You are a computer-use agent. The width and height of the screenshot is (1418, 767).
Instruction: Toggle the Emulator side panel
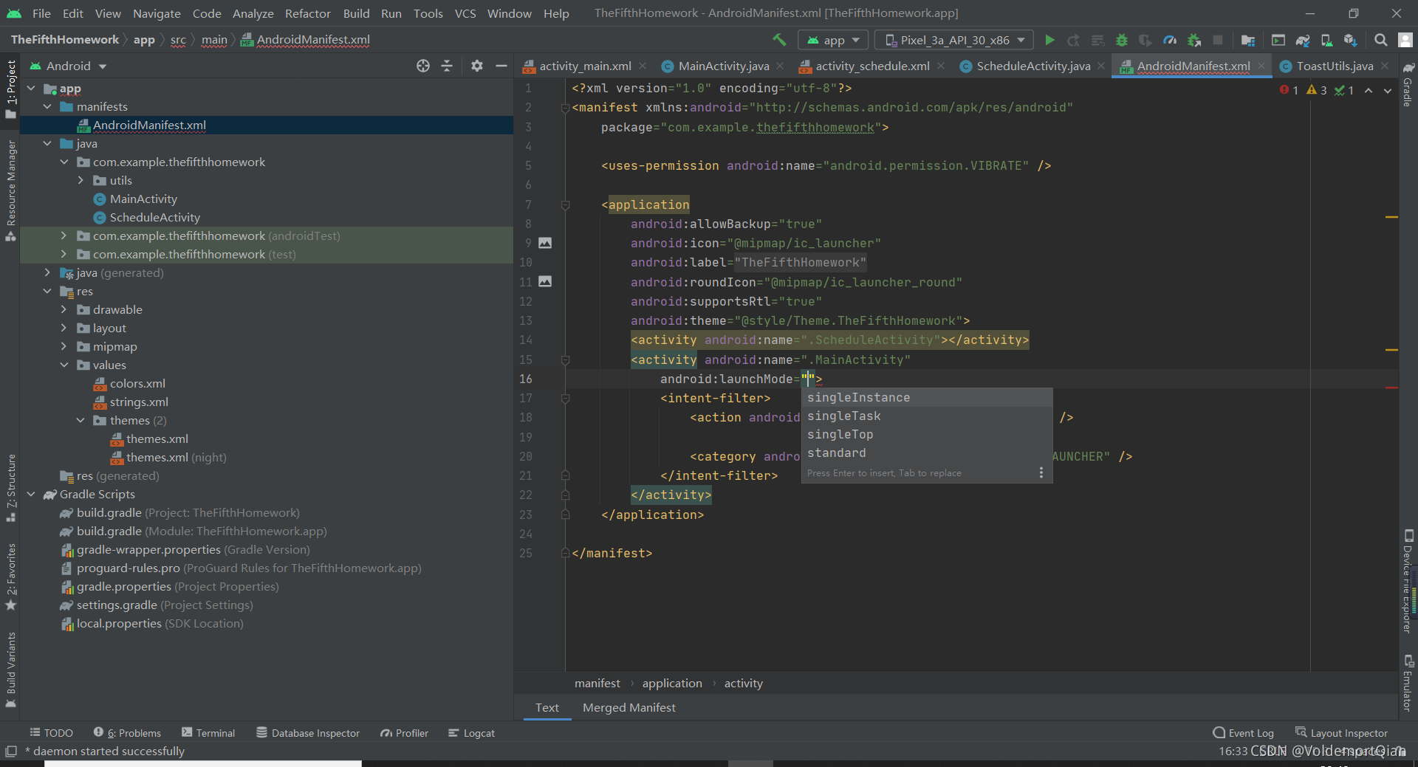1408,683
